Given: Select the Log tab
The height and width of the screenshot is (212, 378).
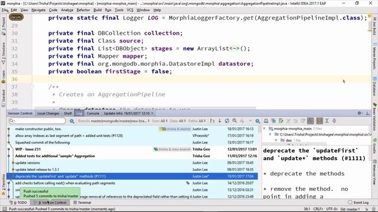Looking at the screenshot, I should pyautogui.click(x=79, y=114).
